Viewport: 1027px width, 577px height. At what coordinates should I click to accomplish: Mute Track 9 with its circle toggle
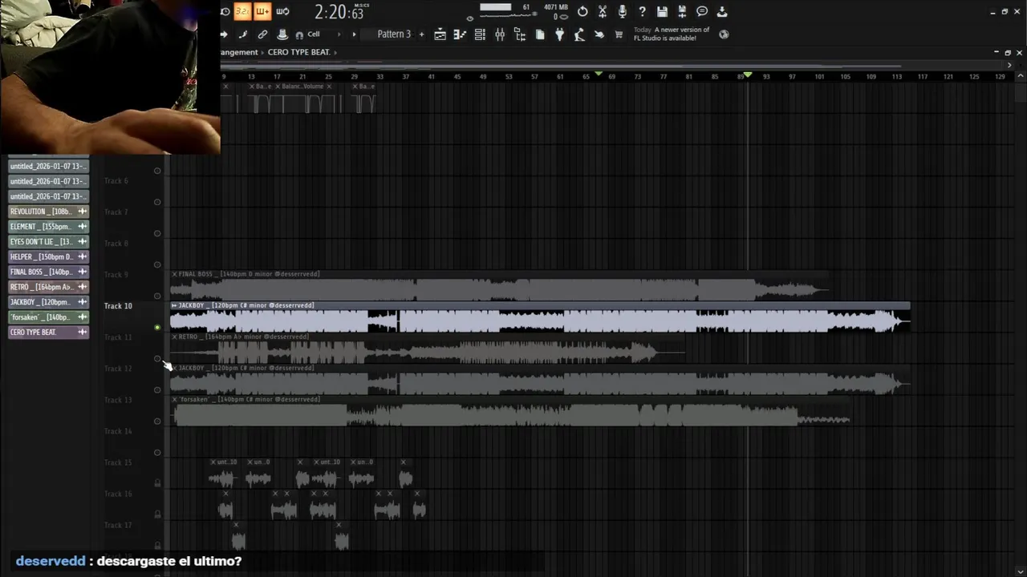point(157,296)
